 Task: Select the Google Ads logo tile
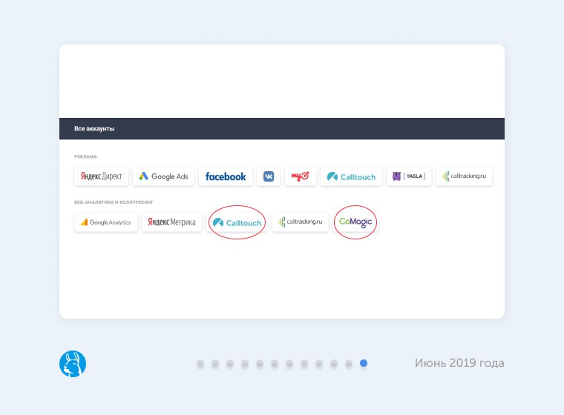click(163, 176)
